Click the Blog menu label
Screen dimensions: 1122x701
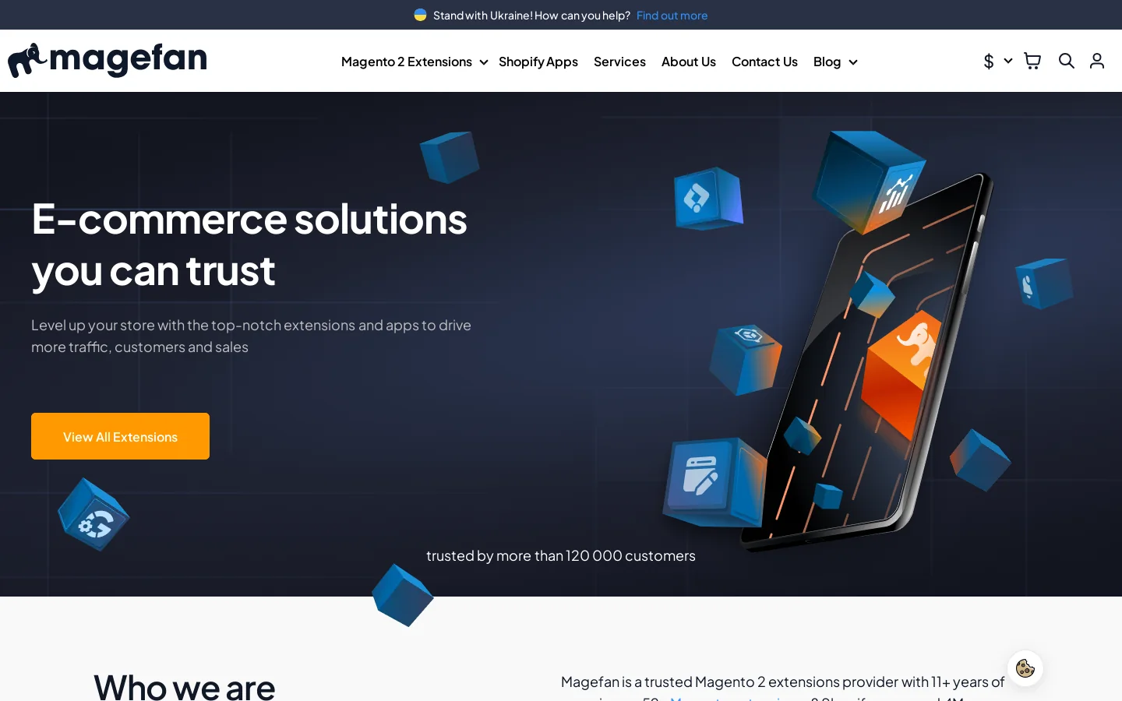[827, 62]
